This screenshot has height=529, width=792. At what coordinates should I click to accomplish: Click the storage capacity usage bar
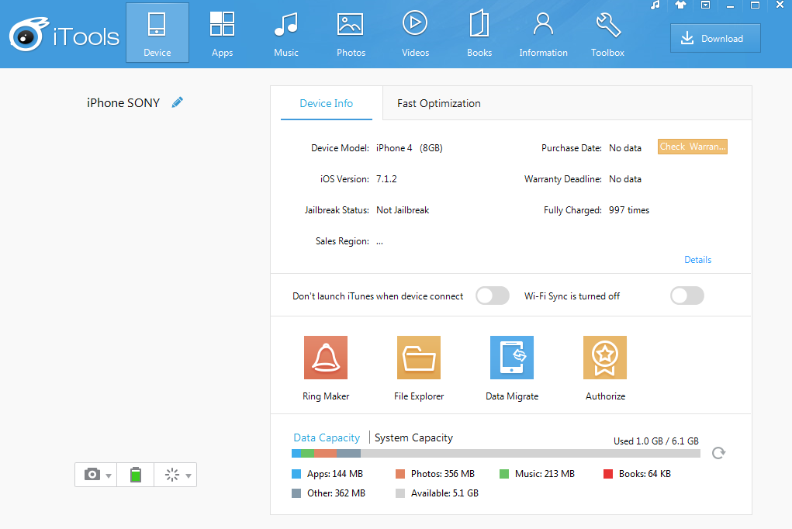point(496,454)
